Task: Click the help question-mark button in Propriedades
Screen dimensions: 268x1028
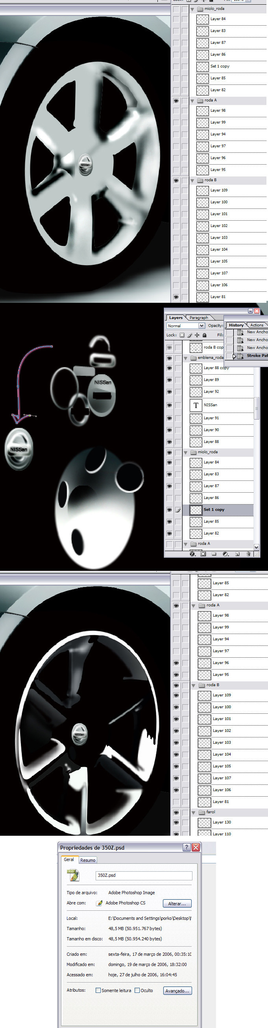Action: click(187, 847)
